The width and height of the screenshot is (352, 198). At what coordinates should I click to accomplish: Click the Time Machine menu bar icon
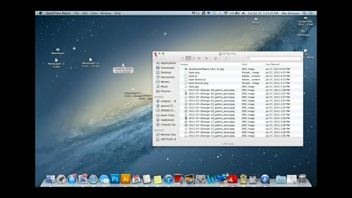[214, 13]
